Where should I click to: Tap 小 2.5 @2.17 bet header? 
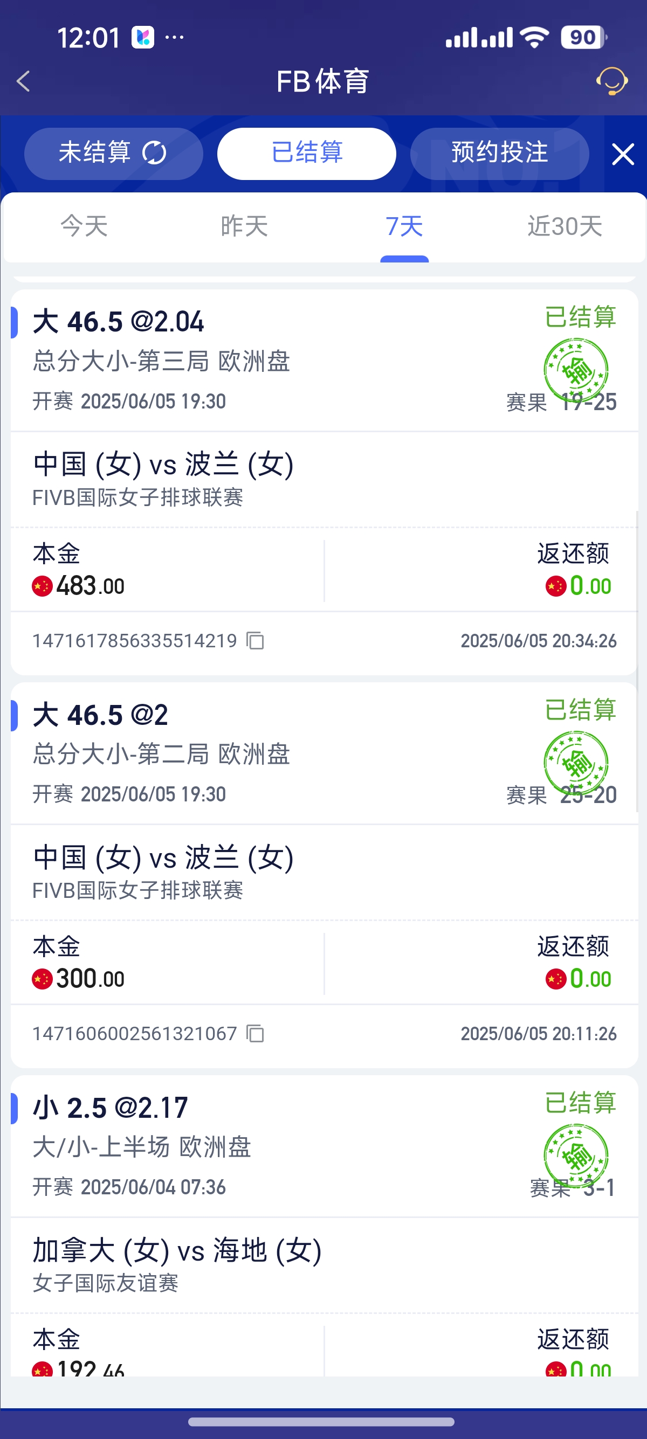pos(110,1108)
